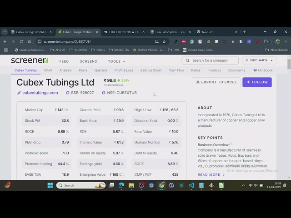Open the FEED menu item
This screenshot has width=291, height=218.
tap(64, 61)
